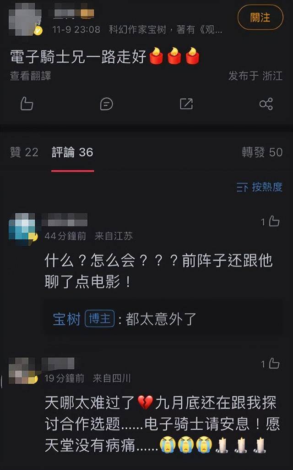Image resolution: width=293 pixels, height=470 pixels.
Task: Follow the author with 關注 button
Action: pos(260,17)
